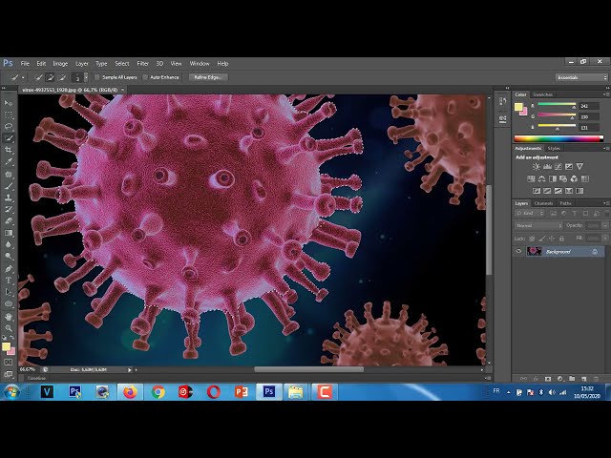The width and height of the screenshot is (611, 458).
Task: Pick a color from the spectrum ramp
Action: click(x=558, y=138)
